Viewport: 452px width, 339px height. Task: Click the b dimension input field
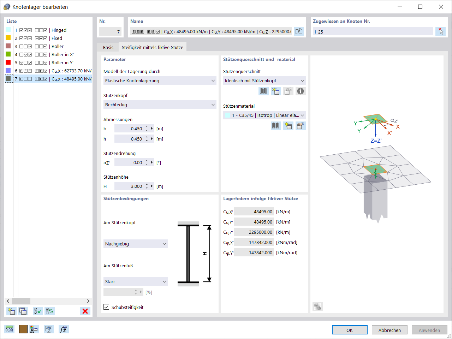coord(129,129)
